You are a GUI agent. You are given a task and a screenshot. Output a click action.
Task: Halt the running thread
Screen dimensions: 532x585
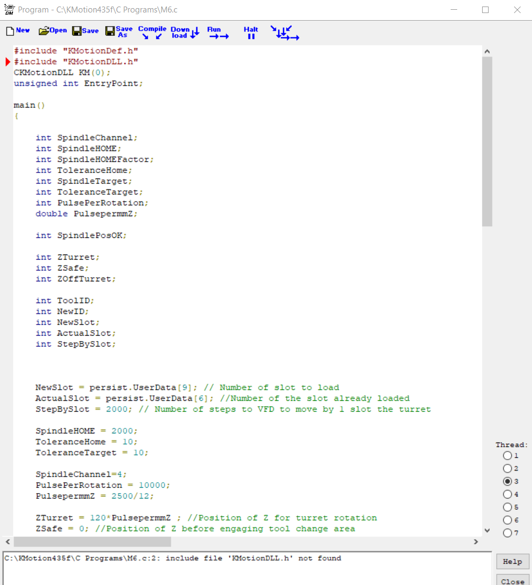251,33
